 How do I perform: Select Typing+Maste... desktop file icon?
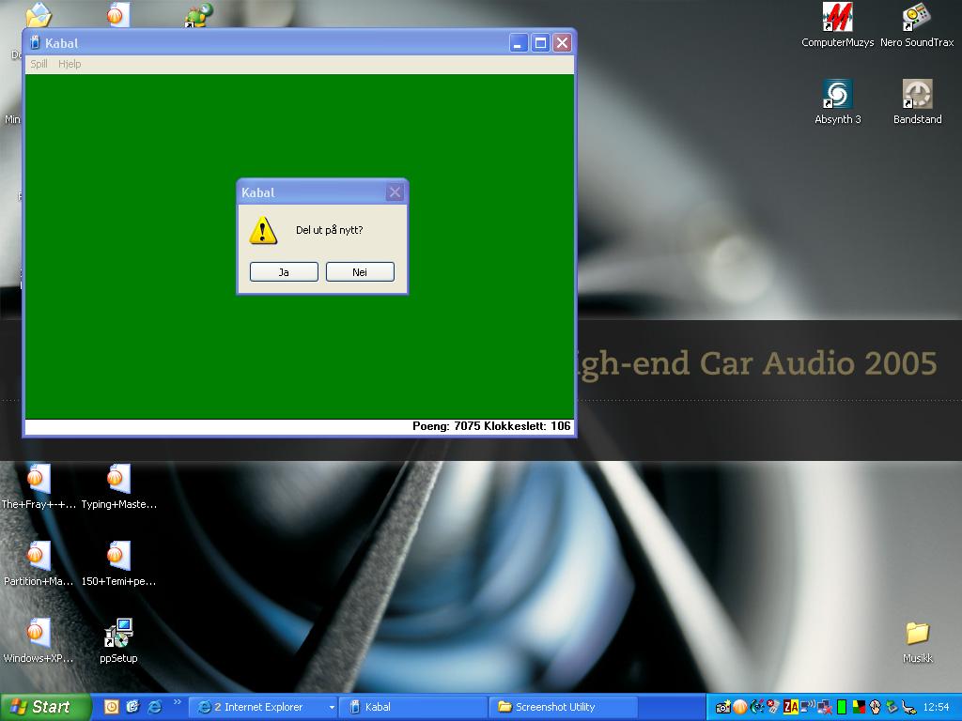coord(118,487)
